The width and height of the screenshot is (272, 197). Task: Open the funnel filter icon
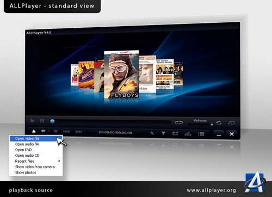(163, 133)
